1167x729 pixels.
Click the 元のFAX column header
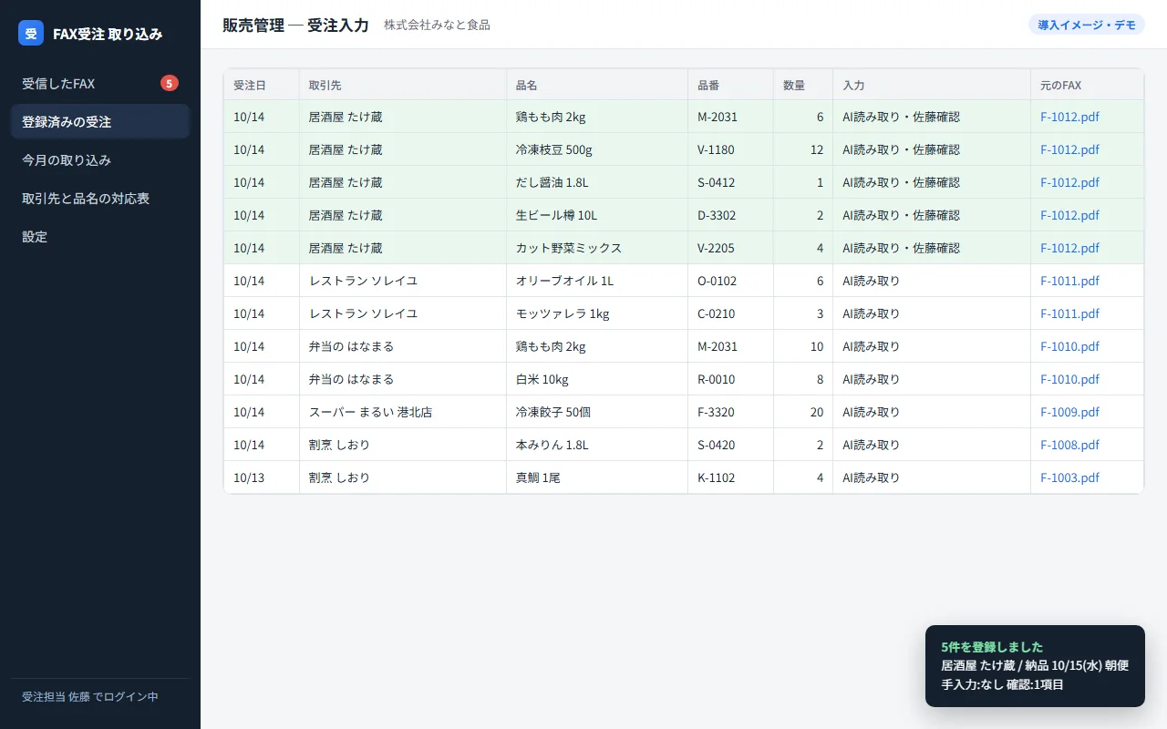(x=1087, y=85)
